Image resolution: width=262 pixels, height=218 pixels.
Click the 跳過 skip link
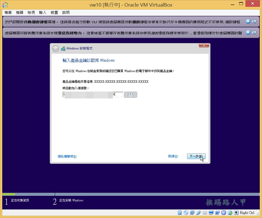pyautogui.click(x=173, y=156)
